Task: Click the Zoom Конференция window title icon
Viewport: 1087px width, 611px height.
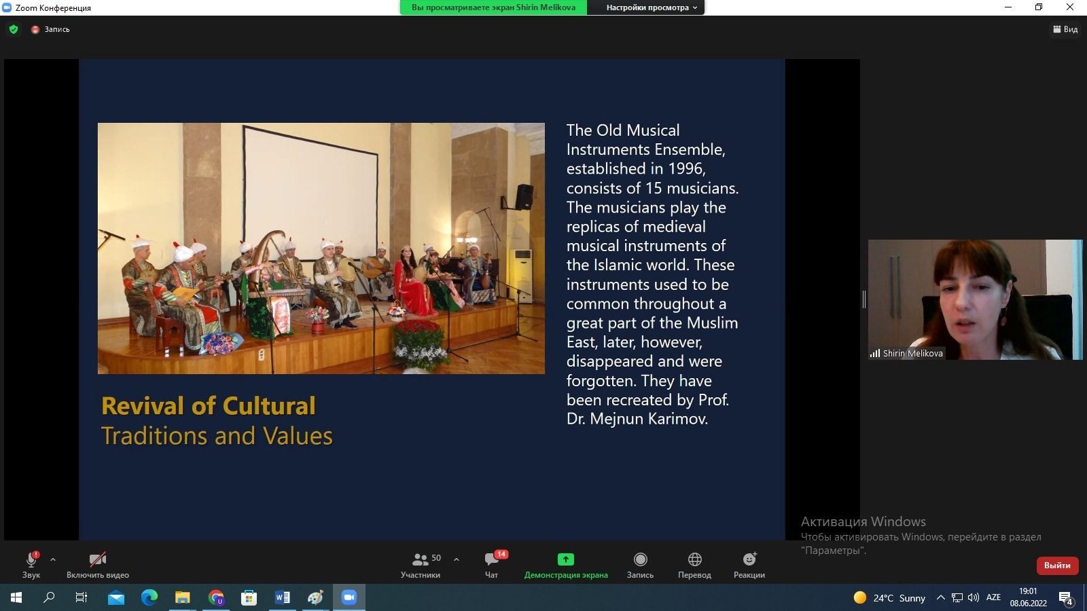Action: 7,7
